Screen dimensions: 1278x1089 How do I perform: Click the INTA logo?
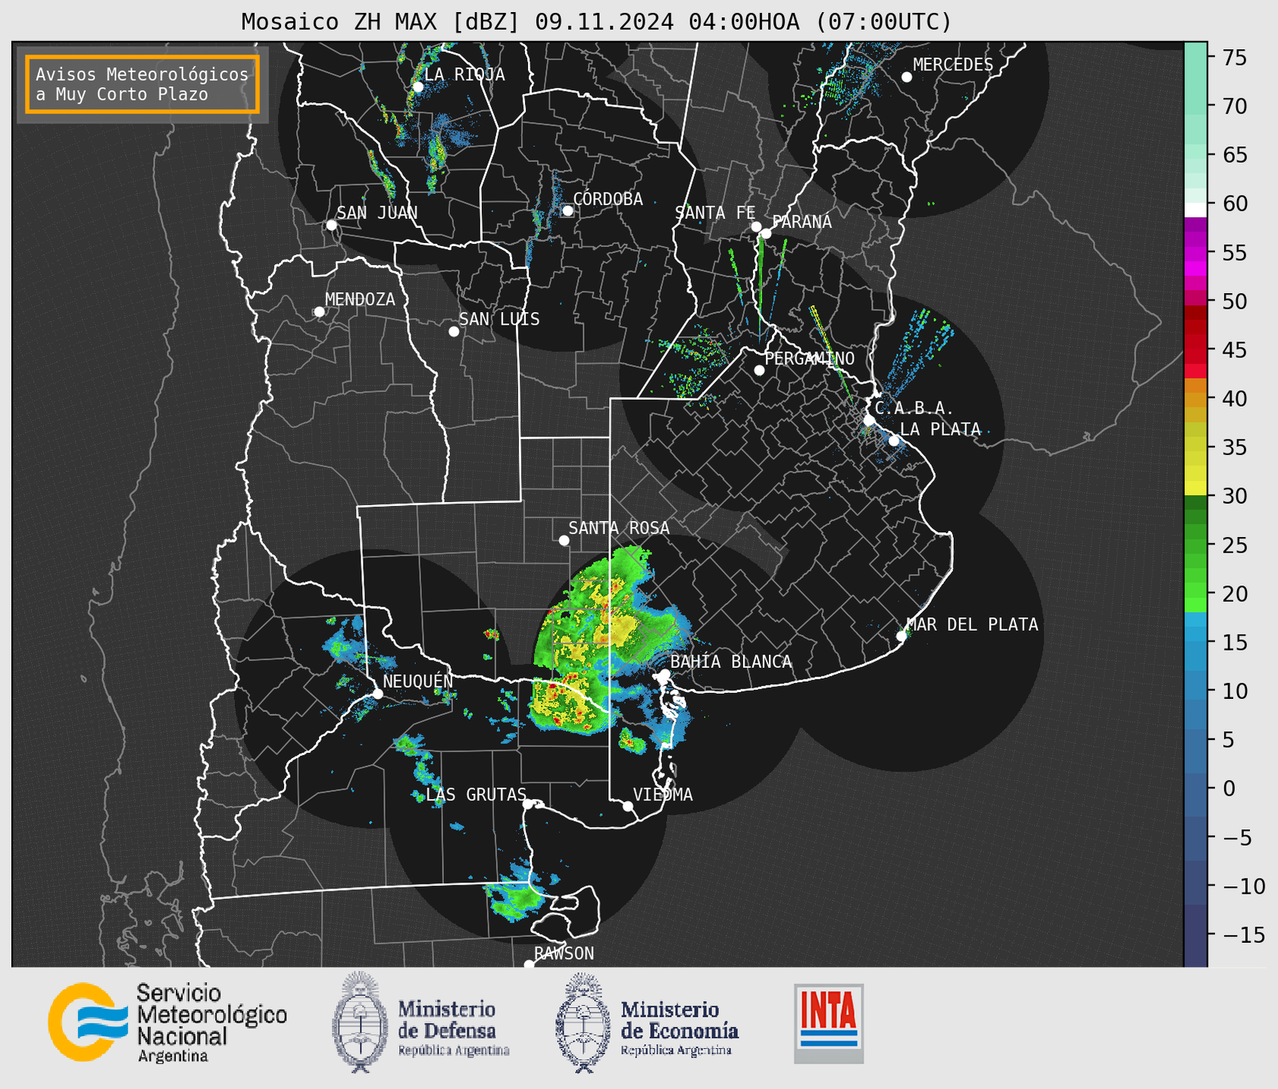(829, 1023)
